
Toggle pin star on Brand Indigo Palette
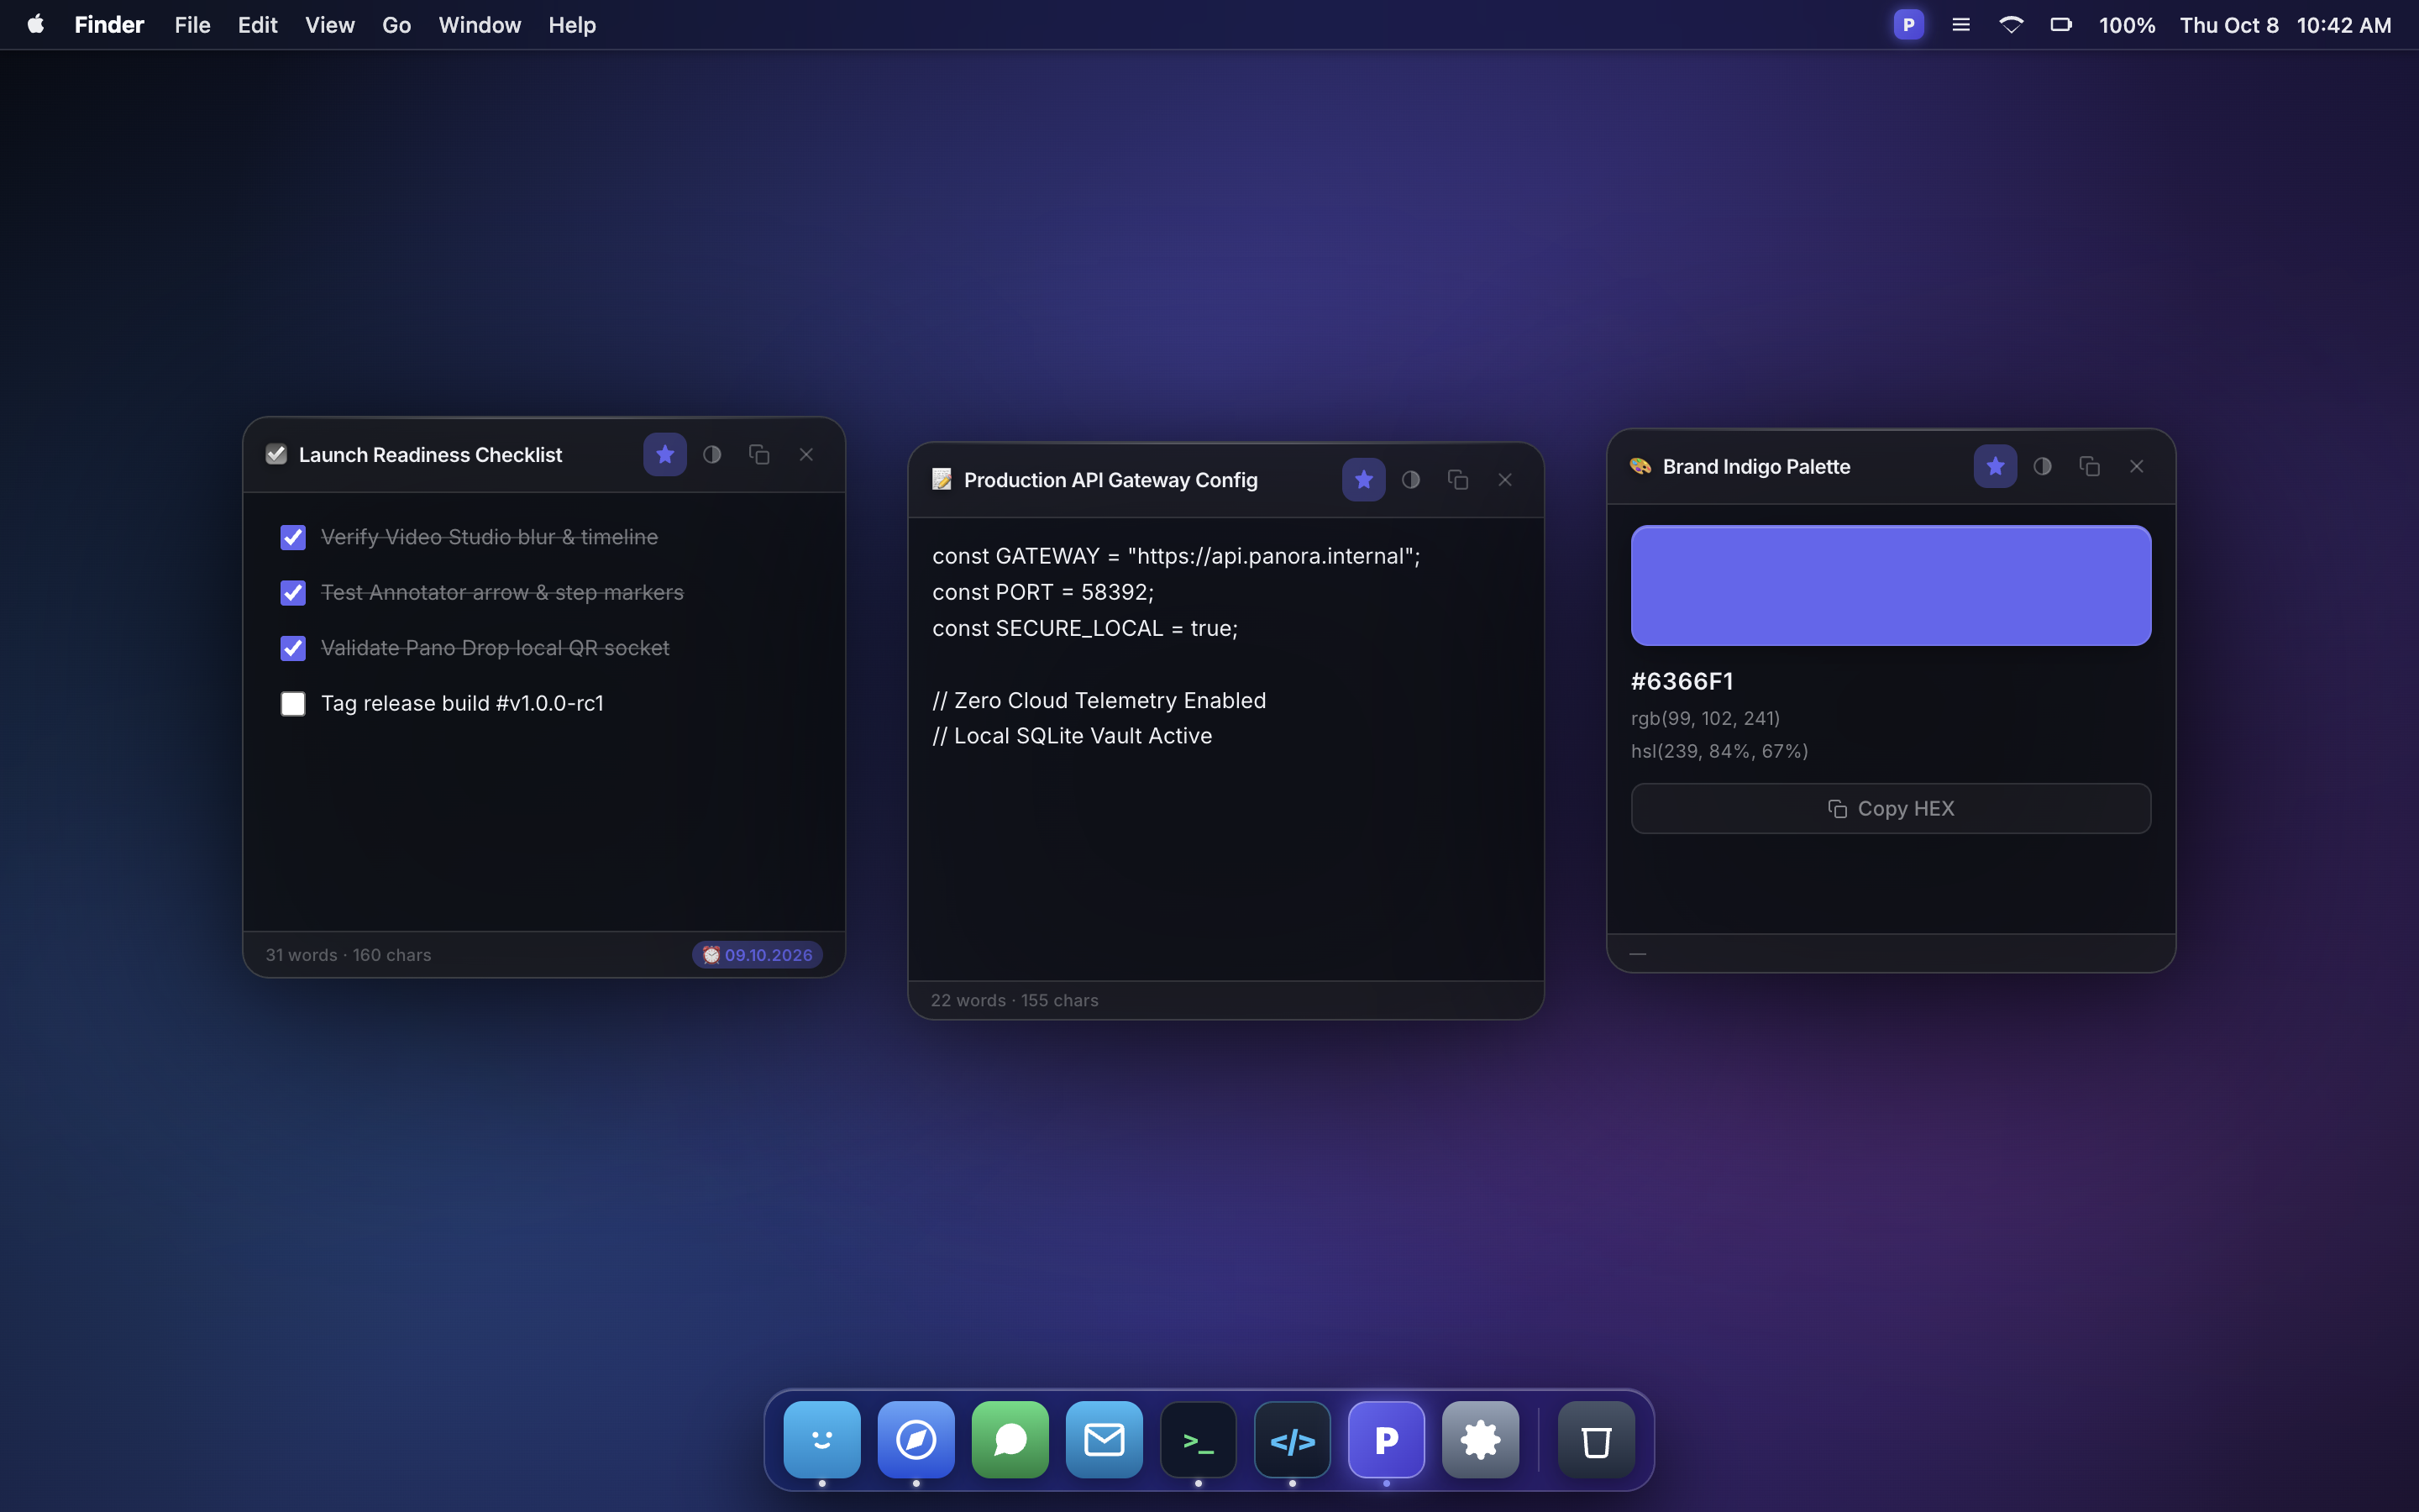click(1995, 467)
